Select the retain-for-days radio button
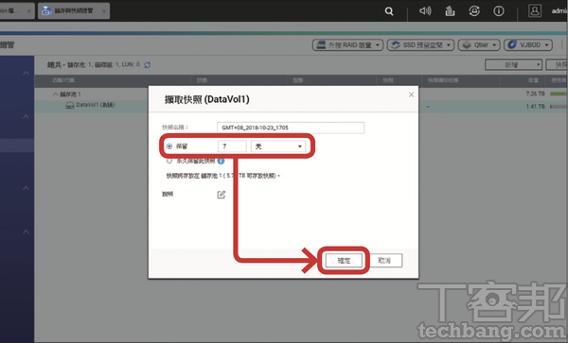Viewport: 568px width, 343px height. [169, 146]
